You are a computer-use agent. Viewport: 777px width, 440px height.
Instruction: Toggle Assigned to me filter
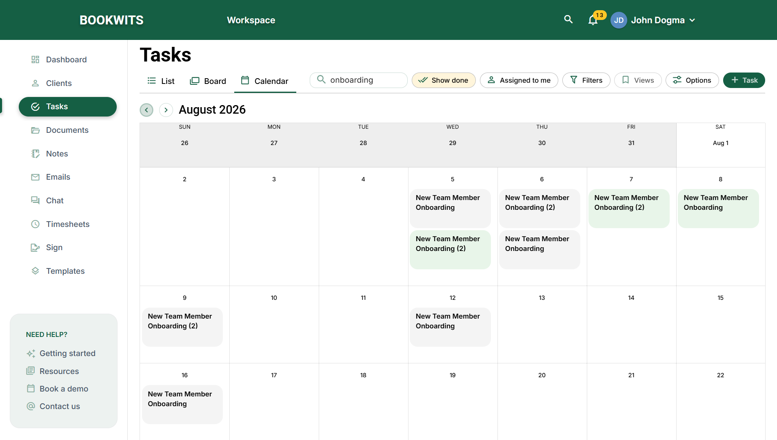(519, 80)
